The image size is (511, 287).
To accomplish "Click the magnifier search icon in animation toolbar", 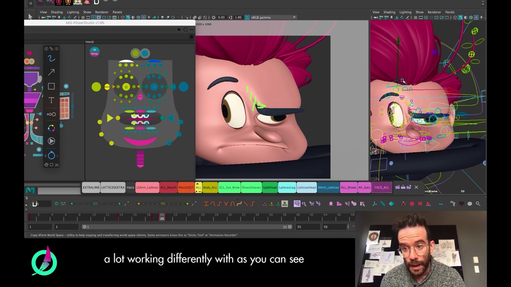I will 478,204.
